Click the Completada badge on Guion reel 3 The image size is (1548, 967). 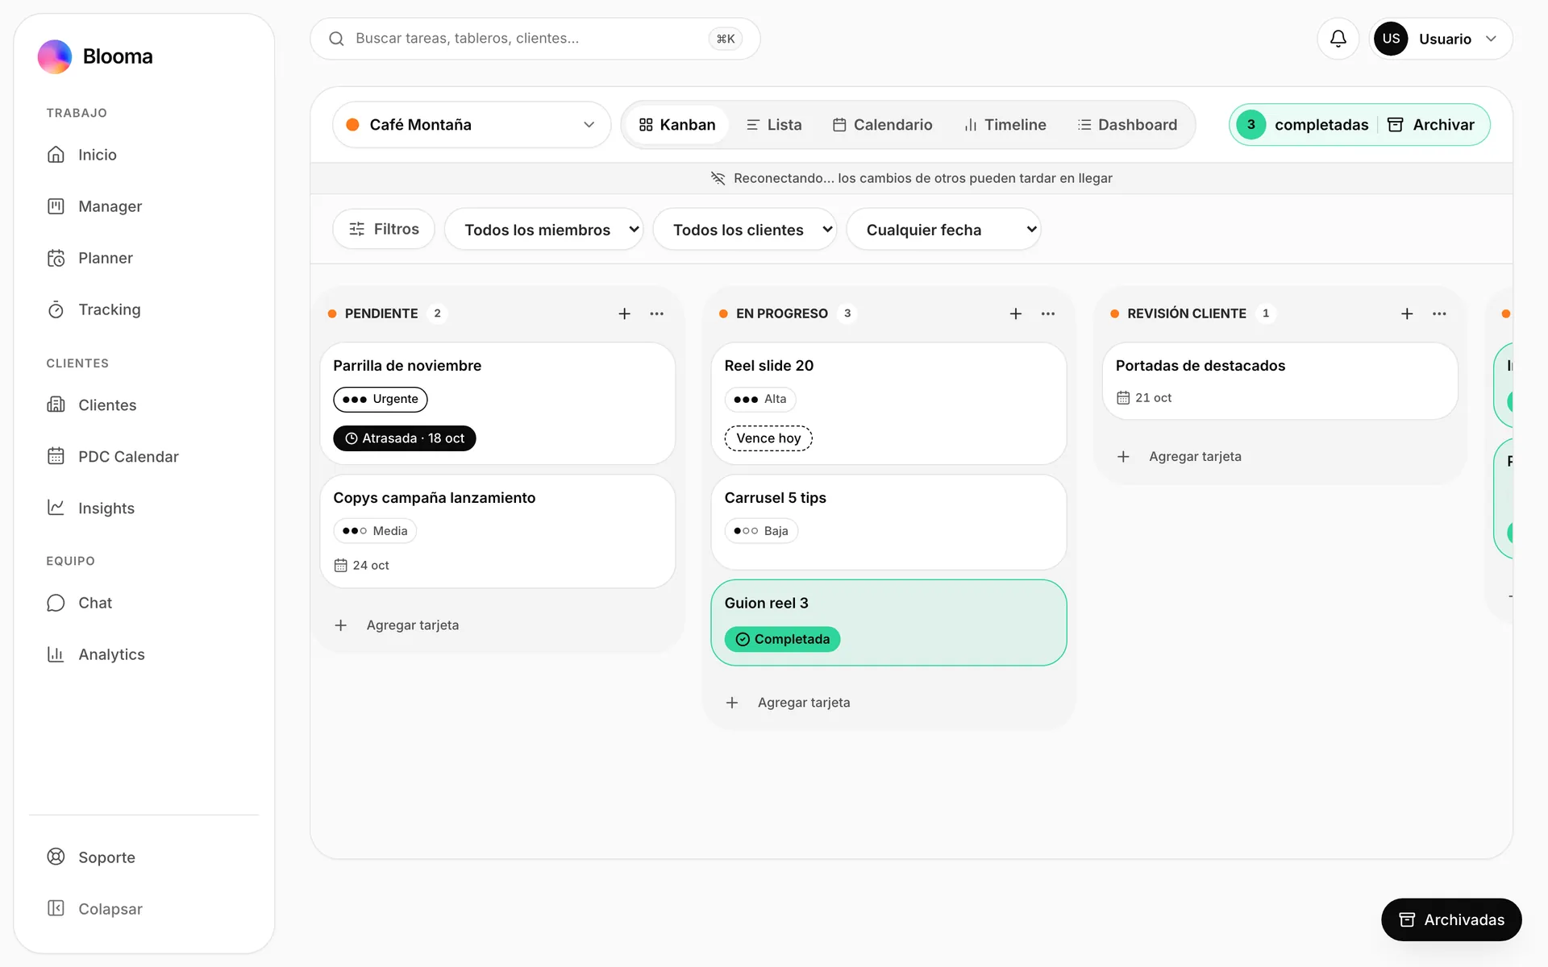pos(782,639)
